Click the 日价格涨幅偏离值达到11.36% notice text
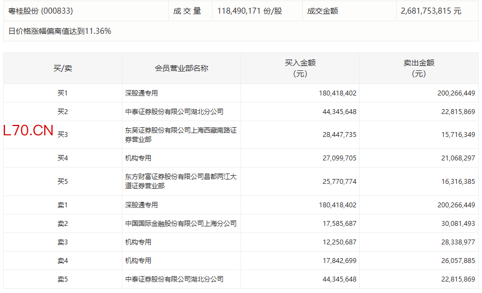The height and width of the screenshot is (293, 482). point(60,31)
